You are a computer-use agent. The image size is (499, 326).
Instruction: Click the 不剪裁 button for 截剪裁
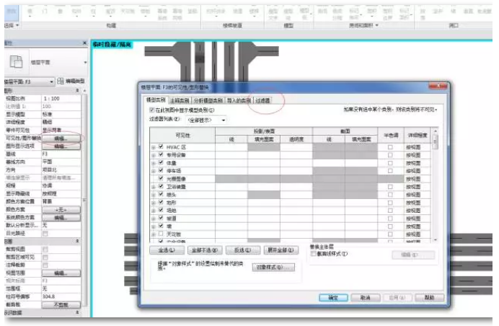61,304
